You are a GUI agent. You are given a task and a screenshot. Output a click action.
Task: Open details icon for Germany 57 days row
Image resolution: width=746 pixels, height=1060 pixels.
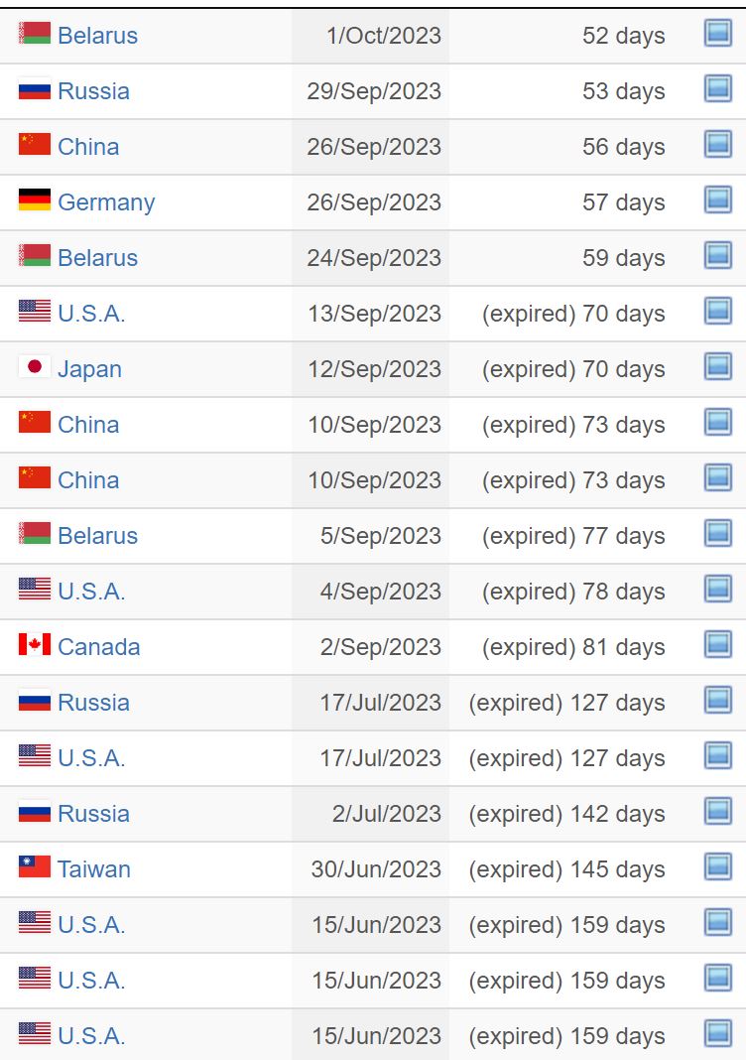coord(717,199)
